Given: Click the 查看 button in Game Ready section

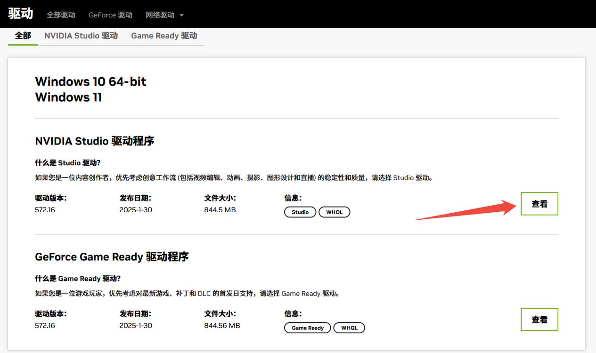Looking at the screenshot, I should [x=539, y=319].
